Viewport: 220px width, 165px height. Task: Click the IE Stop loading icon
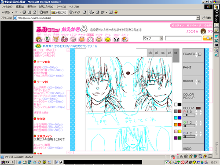click(x=24, y=12)
